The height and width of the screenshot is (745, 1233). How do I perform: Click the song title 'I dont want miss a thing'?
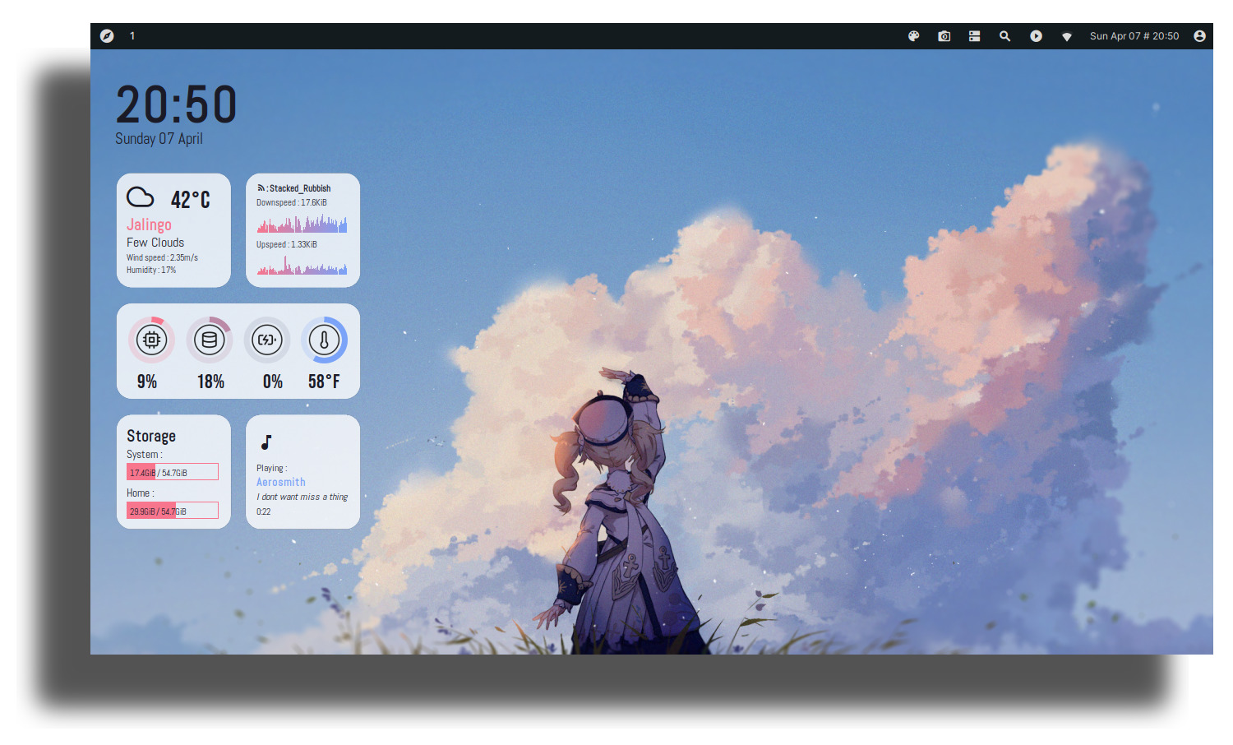click(x=302, y=497)
